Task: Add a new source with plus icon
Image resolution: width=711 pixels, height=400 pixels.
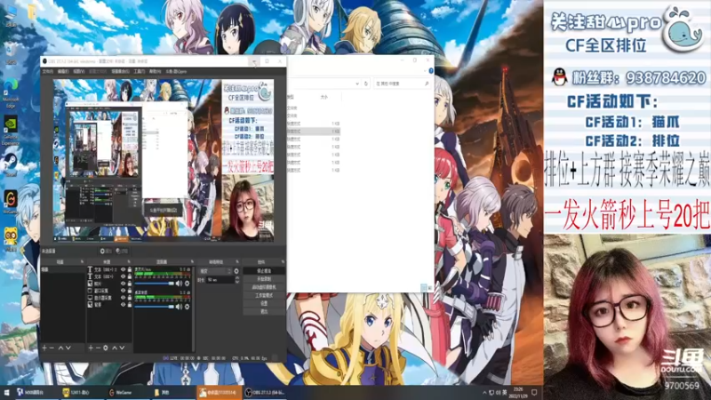Action: [x=91, y=348]
